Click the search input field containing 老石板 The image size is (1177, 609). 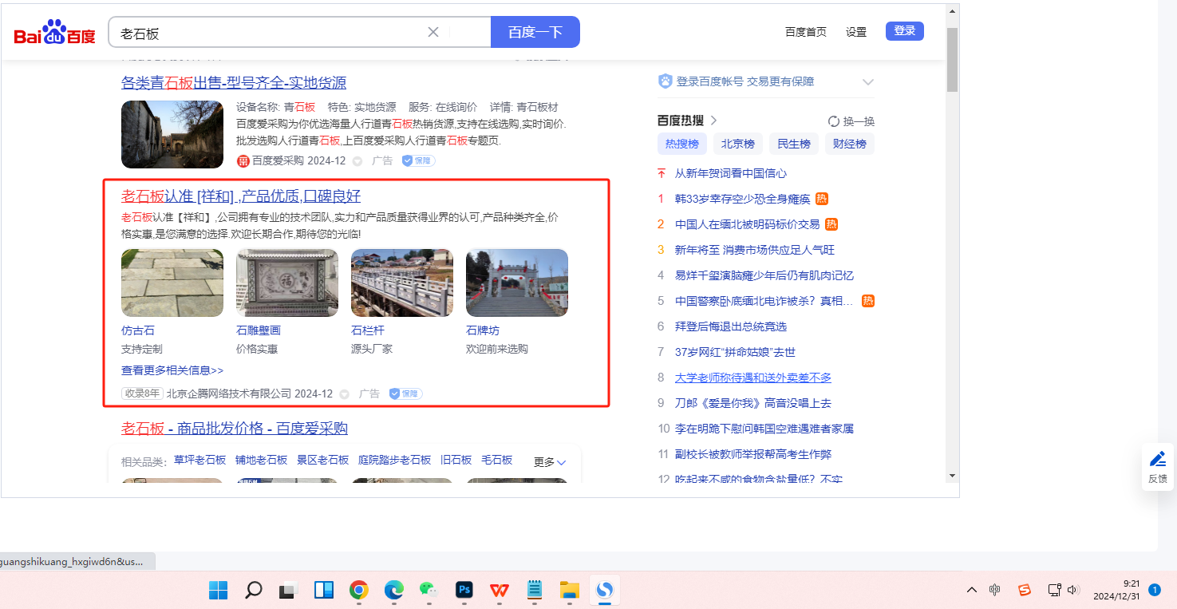267,33
